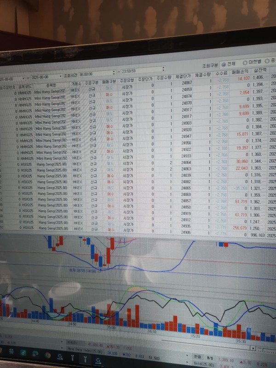Click the 실잔액 column header
This screenshot has height=368, width=276.
[x=260, y=70]
